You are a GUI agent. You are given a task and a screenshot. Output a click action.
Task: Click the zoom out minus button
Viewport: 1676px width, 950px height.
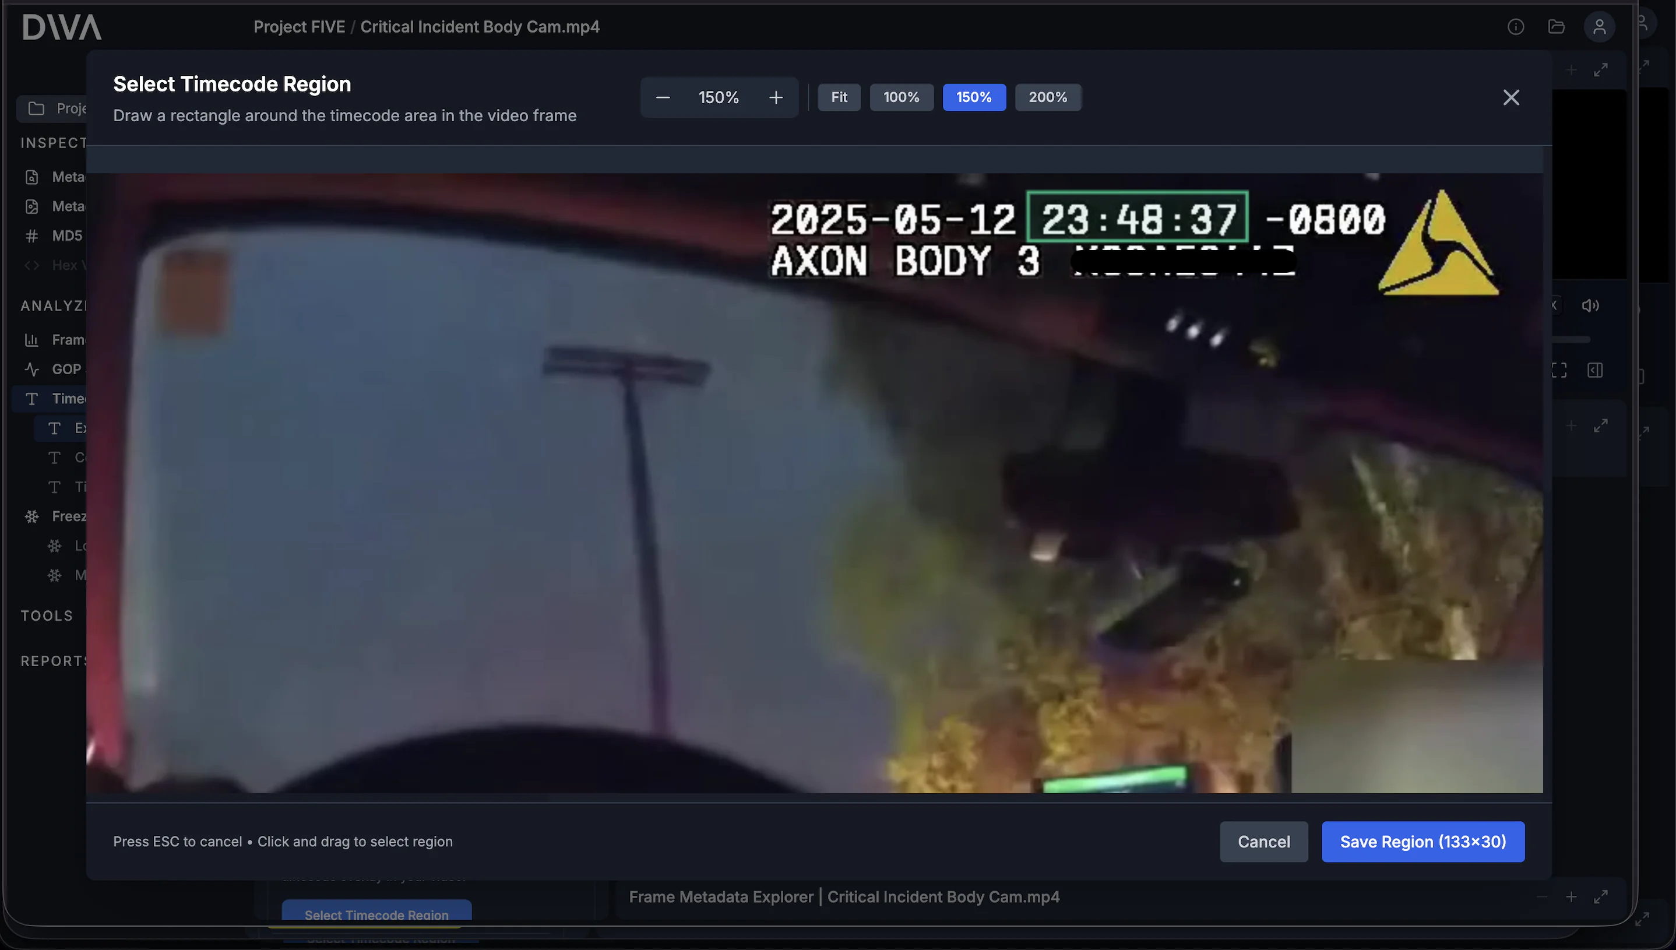(663, 98)
